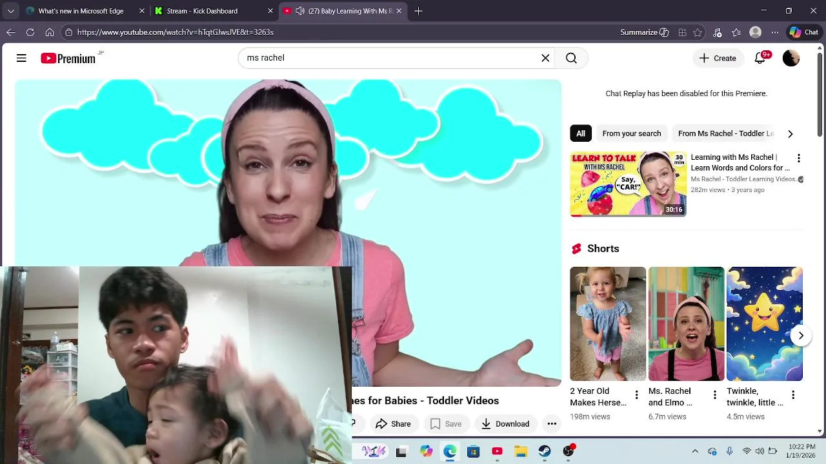Screen dimensions: 826x464
Task: Go back in browser history
Action: 11,32
